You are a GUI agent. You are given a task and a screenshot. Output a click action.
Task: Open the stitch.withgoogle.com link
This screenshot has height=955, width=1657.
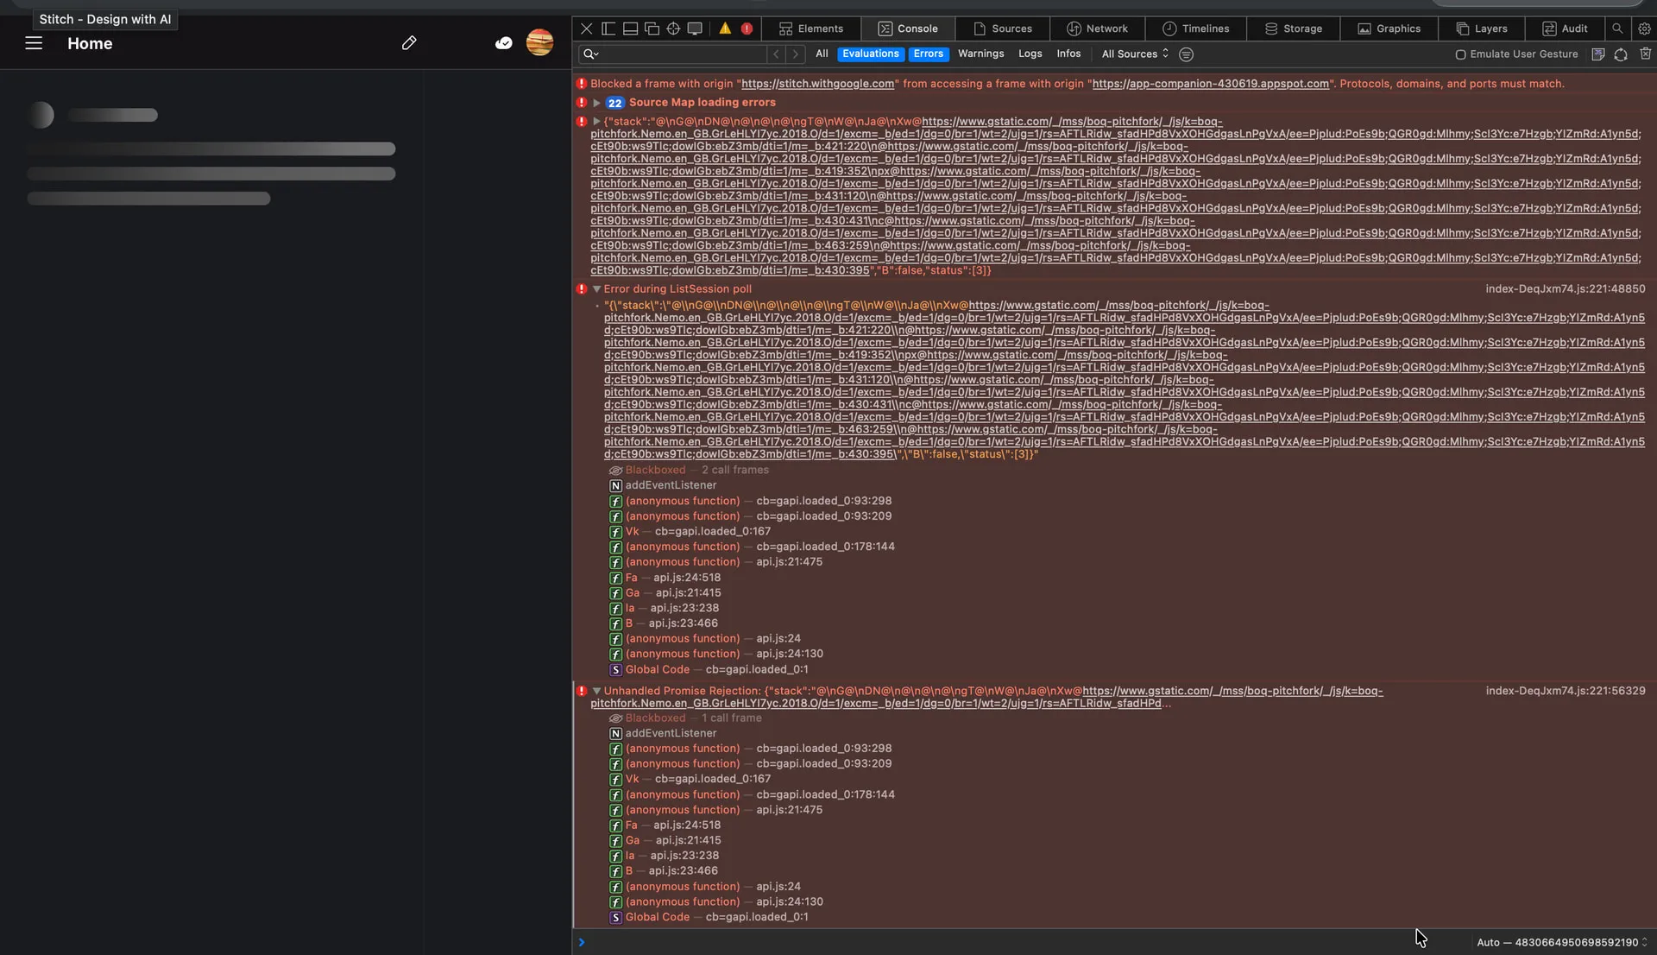click(x=817, y=84)
